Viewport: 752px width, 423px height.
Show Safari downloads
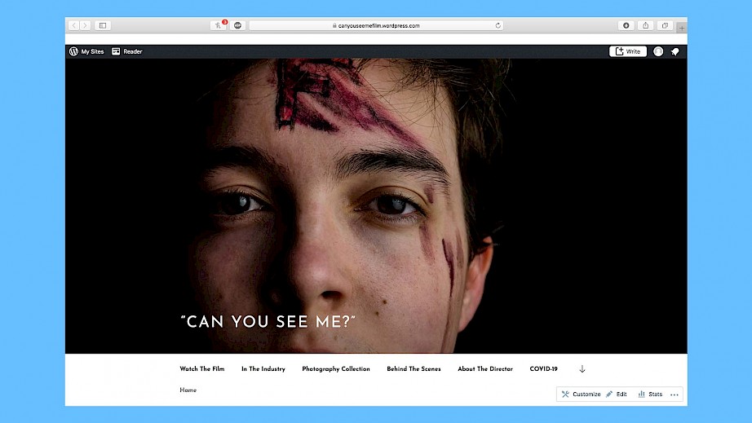click(x=626, y=25)
